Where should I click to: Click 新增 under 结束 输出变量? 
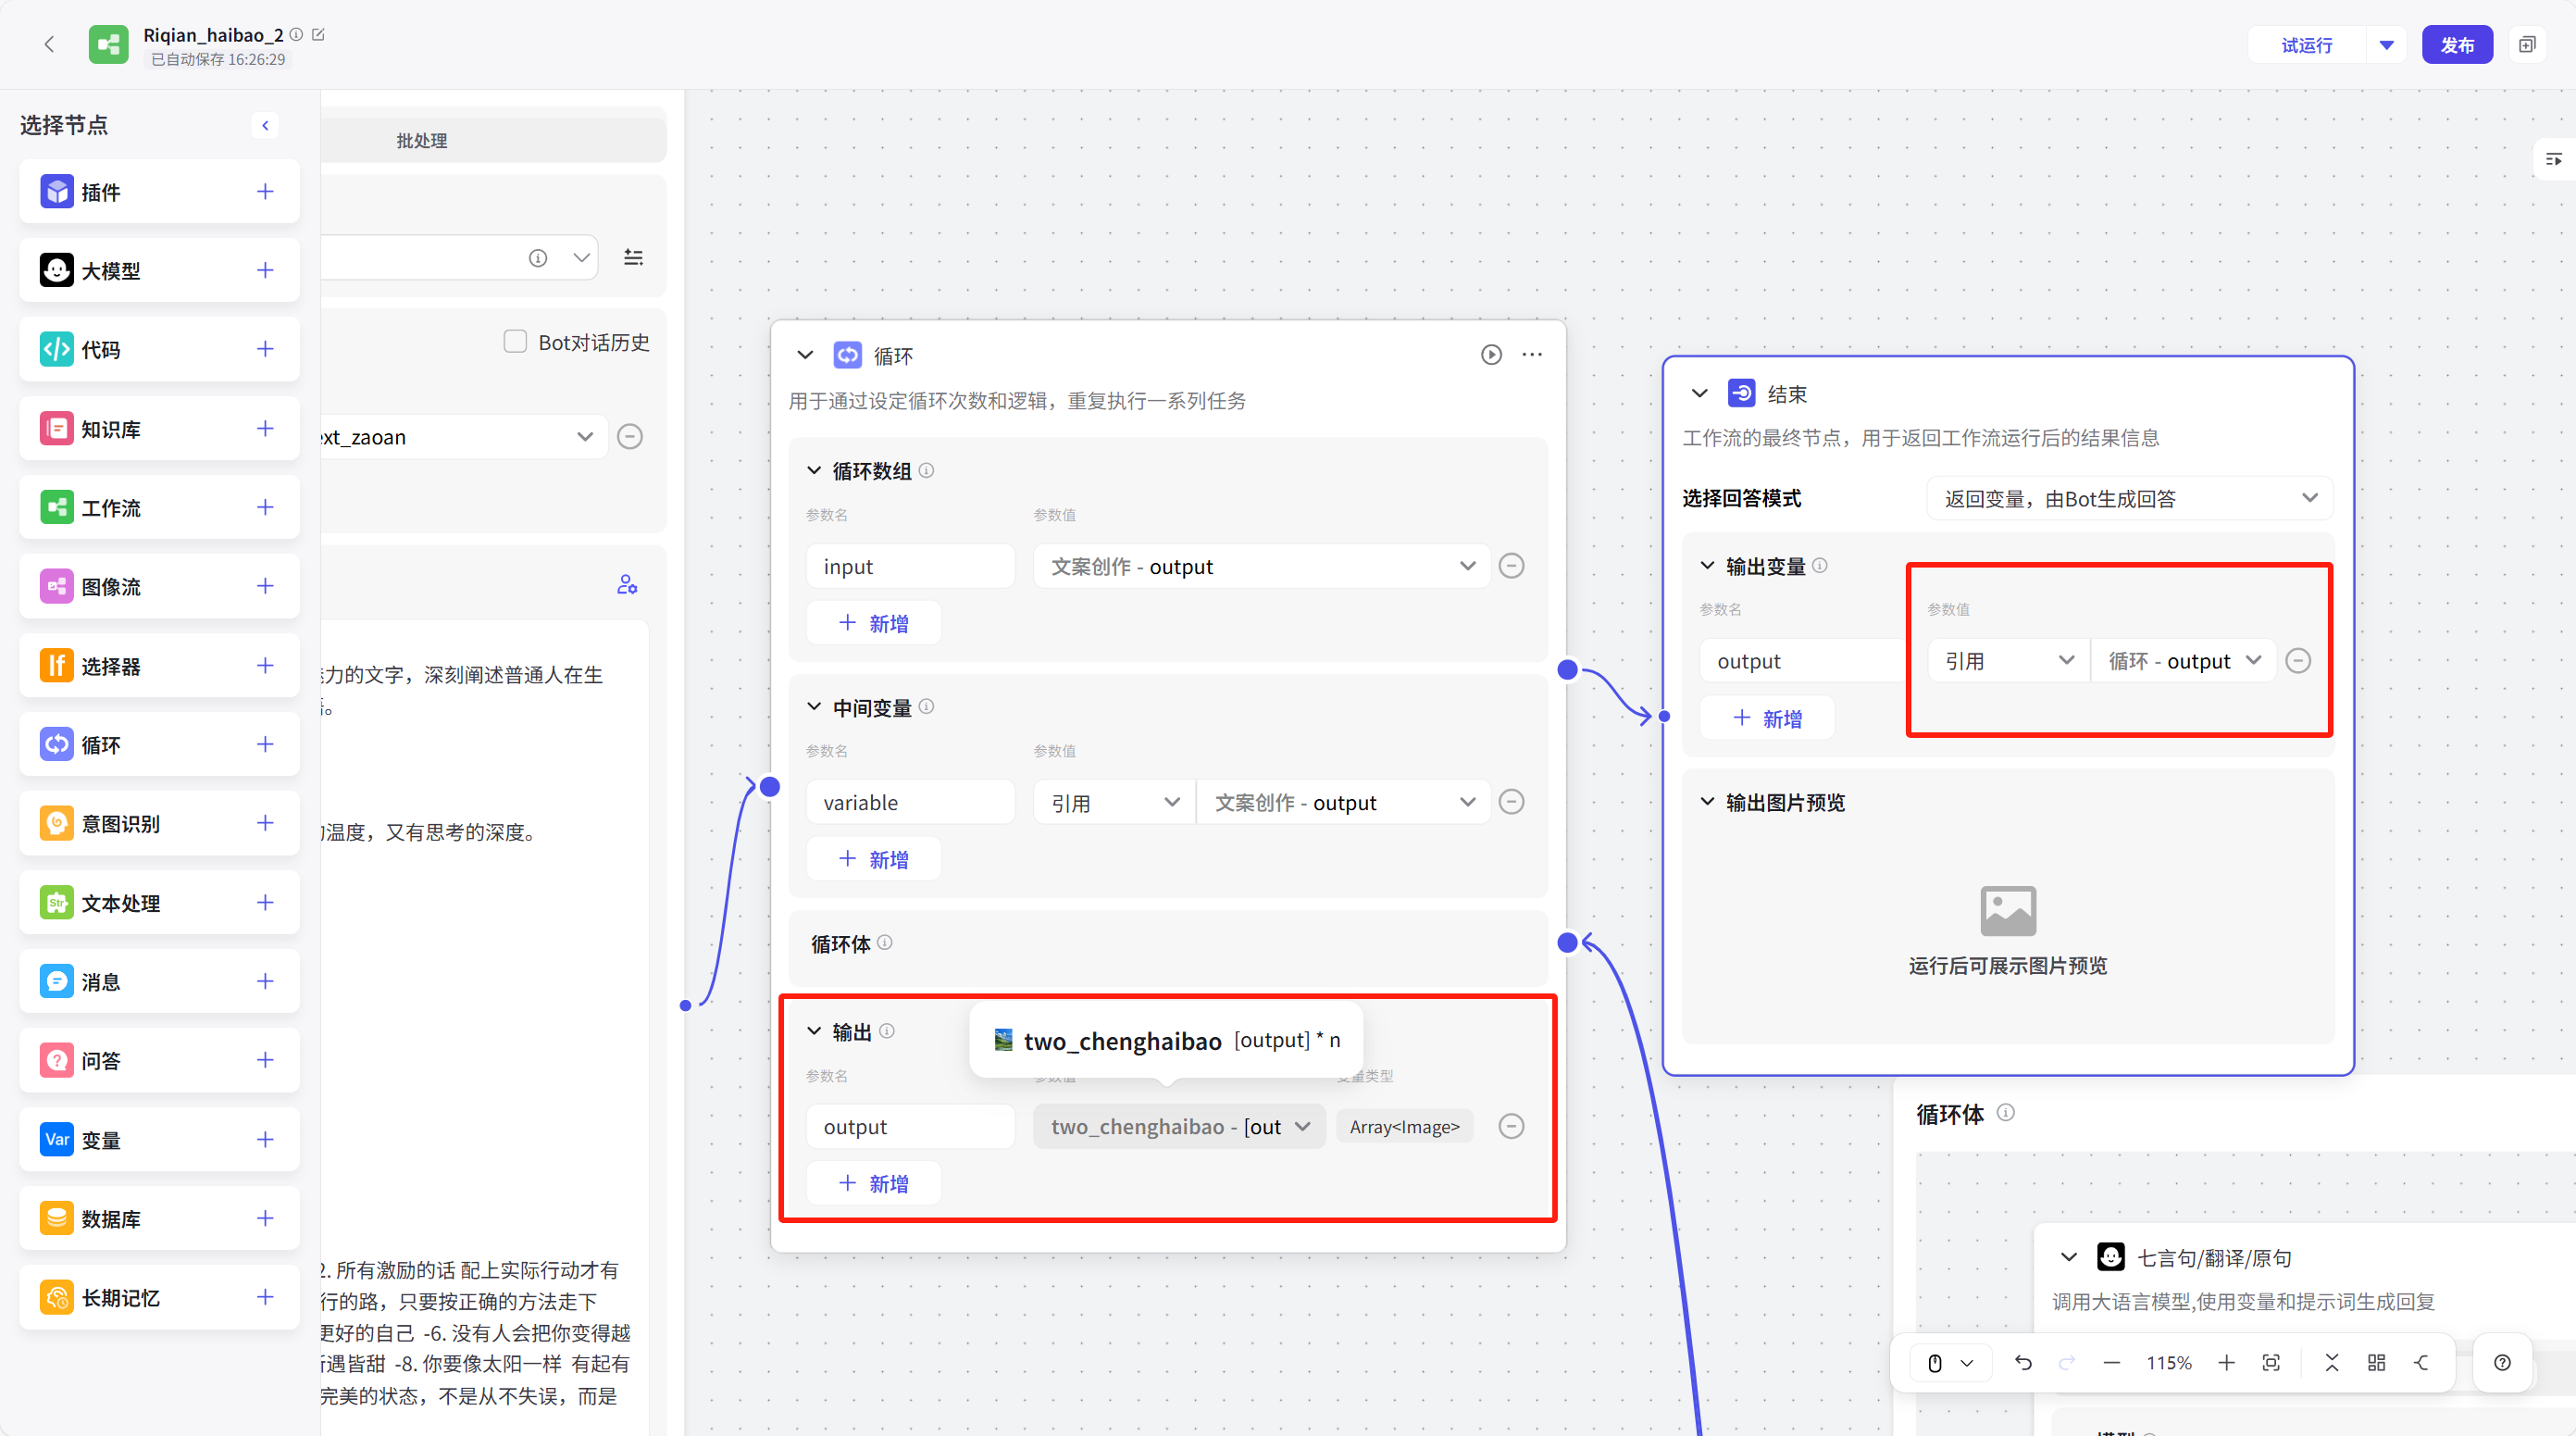coord(1768,718)
